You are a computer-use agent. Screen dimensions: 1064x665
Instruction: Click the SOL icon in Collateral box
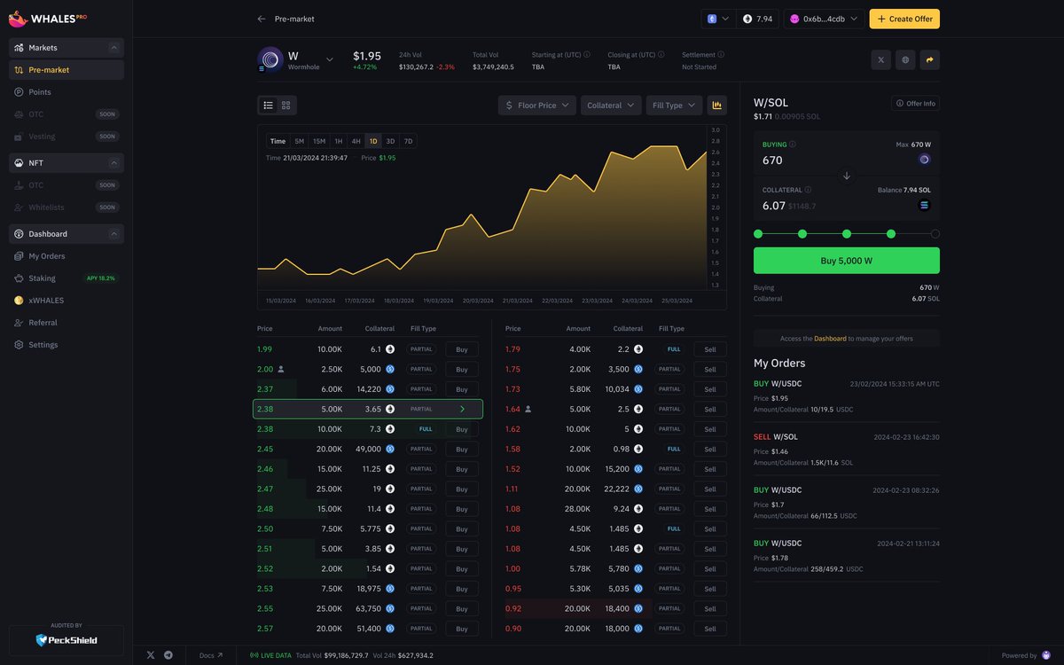925,205
